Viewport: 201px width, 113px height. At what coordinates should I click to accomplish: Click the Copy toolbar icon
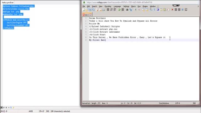click(x=111, y=10)
